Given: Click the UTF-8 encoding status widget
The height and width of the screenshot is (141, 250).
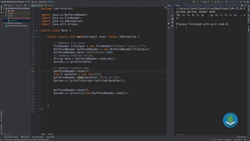Looking at the screenshot, I should coord(220,140).
